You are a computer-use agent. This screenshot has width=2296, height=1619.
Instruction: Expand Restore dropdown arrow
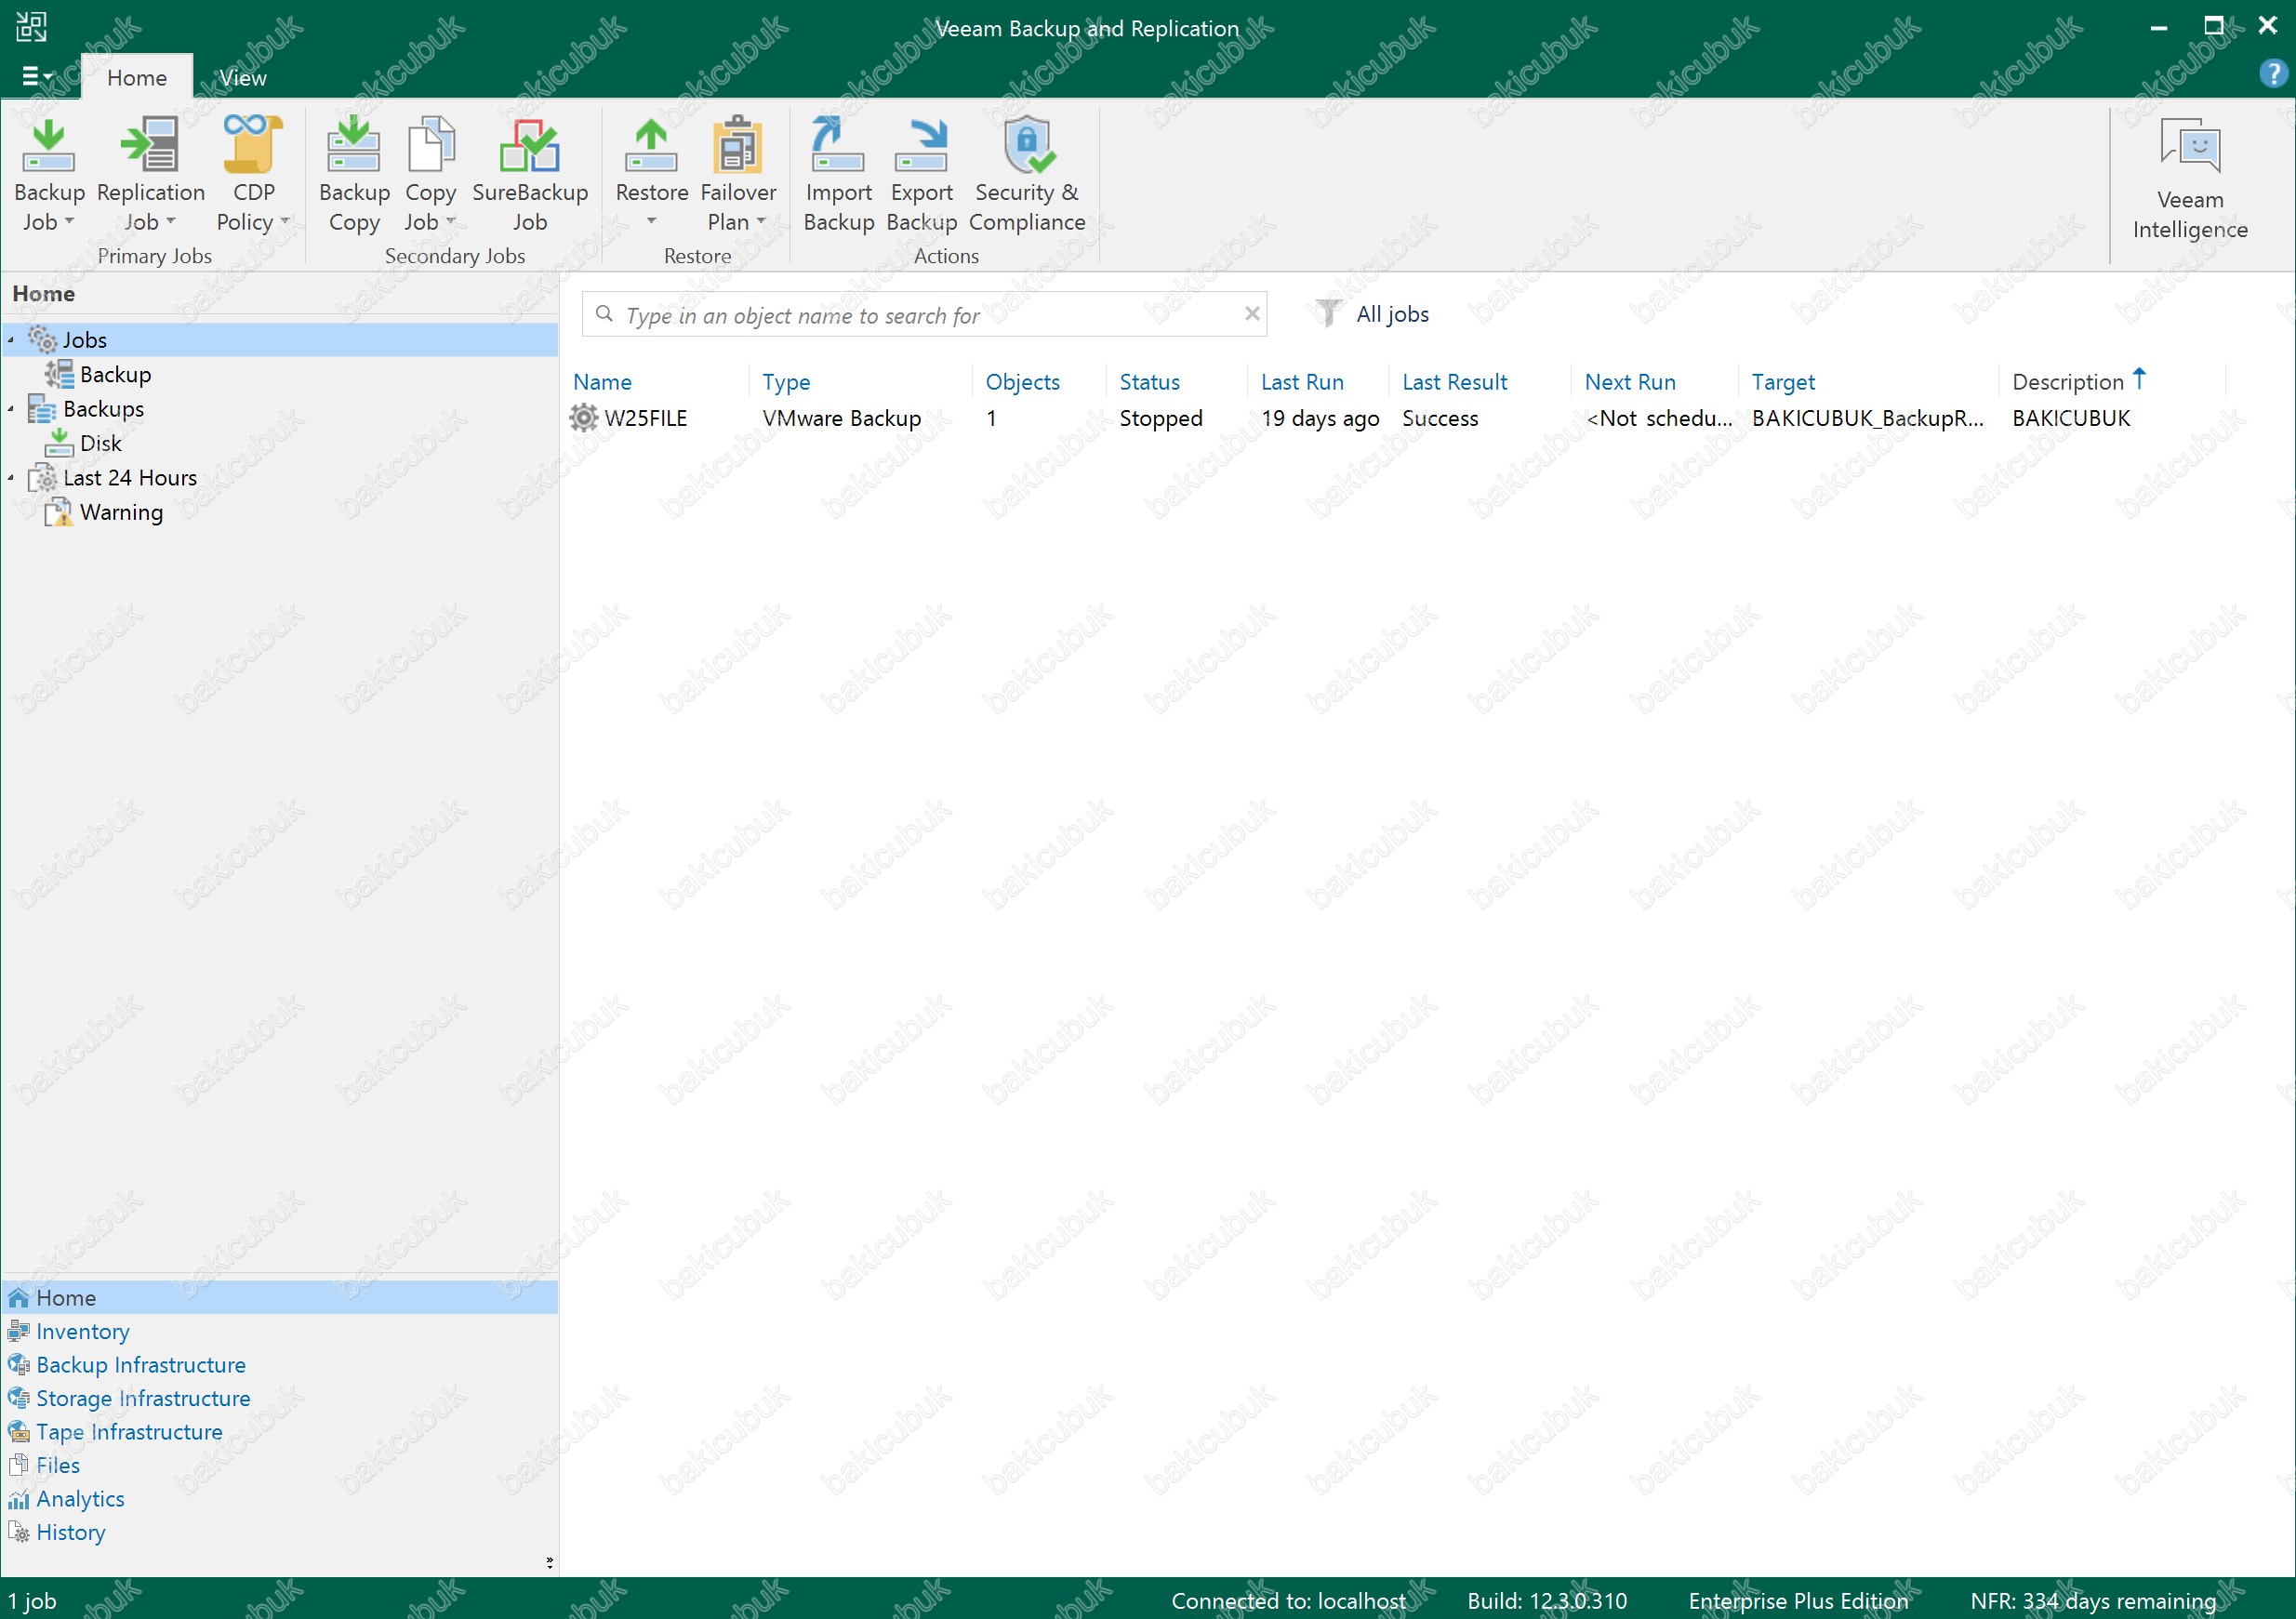coord(651,221)
